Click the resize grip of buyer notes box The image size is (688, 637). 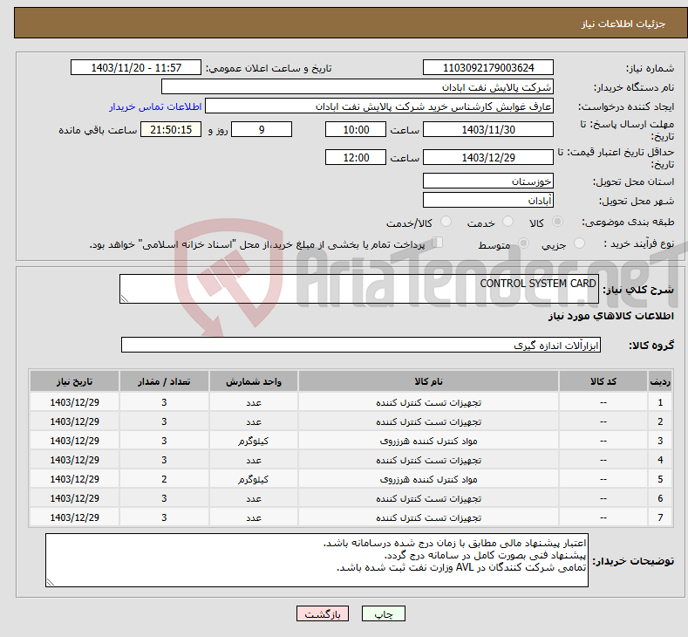pos(51,582)
